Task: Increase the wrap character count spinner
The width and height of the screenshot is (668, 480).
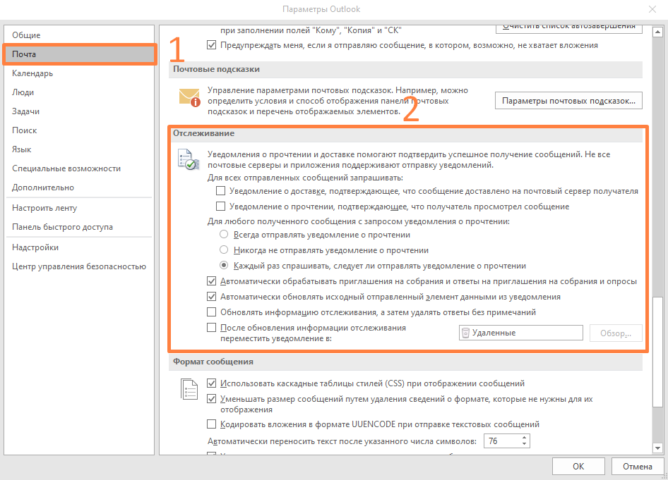Action: (525, 438)
